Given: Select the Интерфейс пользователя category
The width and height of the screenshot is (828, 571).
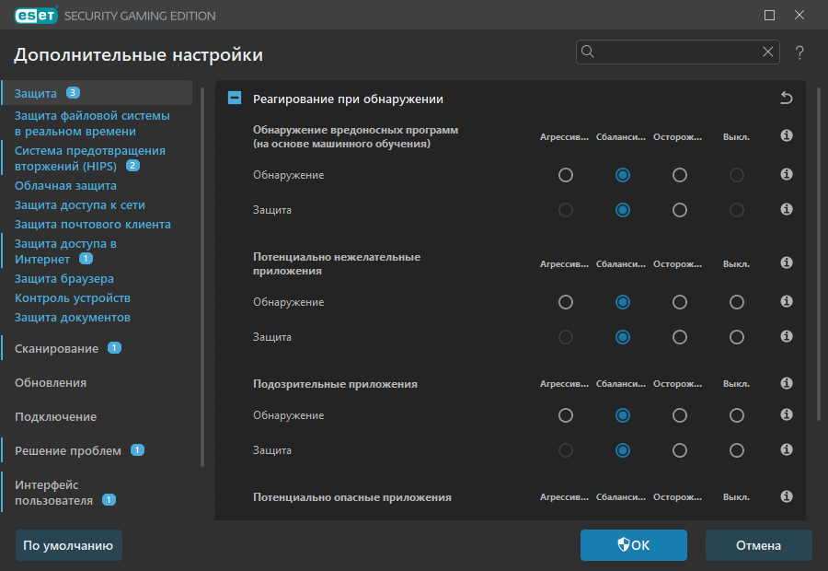Looking at the screenshot, I should 53,492.
